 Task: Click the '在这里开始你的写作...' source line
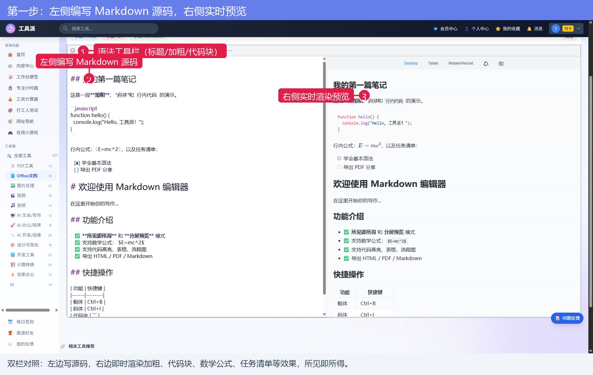click(x=95, y=204)
